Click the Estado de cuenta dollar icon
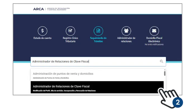Viewport: 194px width, 111px height. tap(42, 31)
